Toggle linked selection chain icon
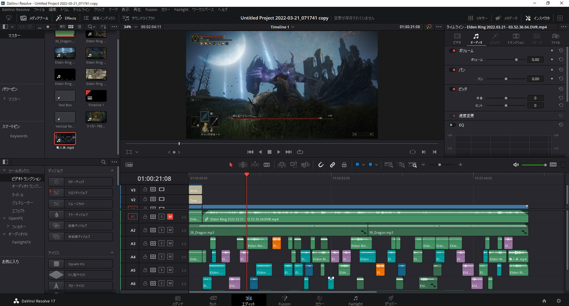The width and height of the screenshot is (569, 306). [x=332, y=164]
